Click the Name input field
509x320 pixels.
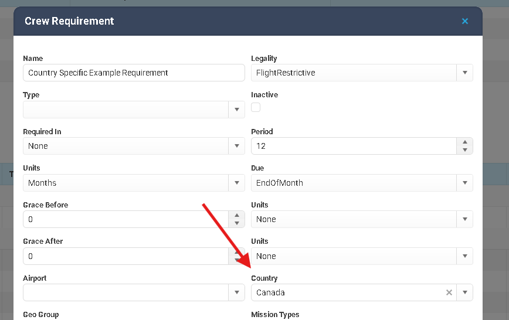(134, 73)
